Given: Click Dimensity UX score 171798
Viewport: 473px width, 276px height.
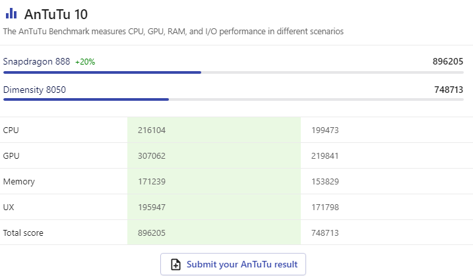Looking at the screenshot, I should 325,207.
